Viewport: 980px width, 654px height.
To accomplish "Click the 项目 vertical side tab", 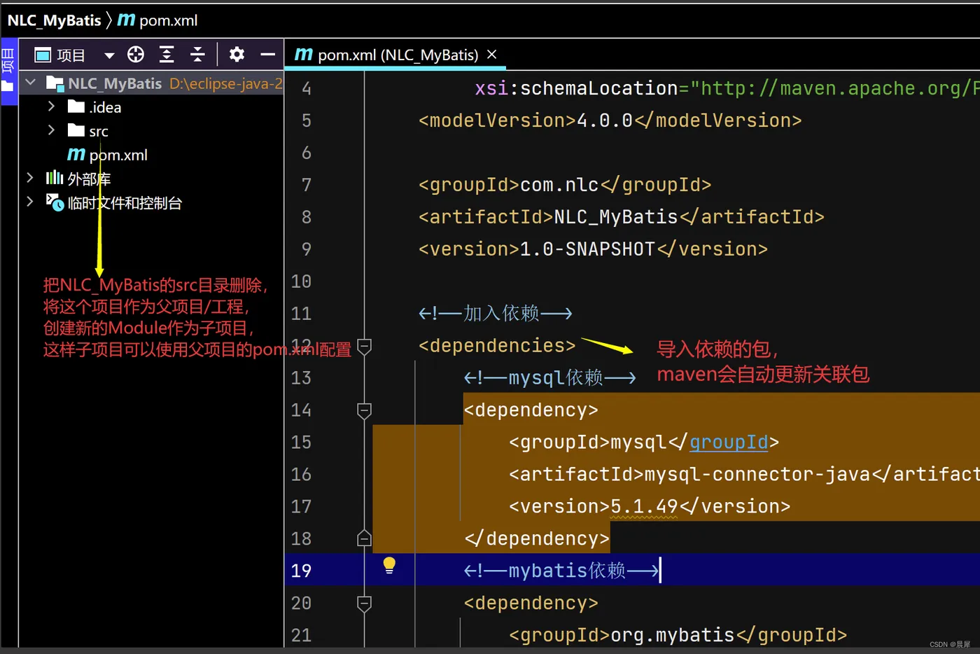I will tap(8, 71).
